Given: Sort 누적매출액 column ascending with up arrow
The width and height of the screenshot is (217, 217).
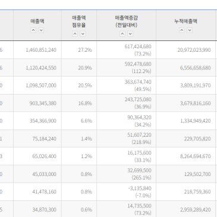Looking at the screenshot, I should pyautogui.click(x=182, y=30).
